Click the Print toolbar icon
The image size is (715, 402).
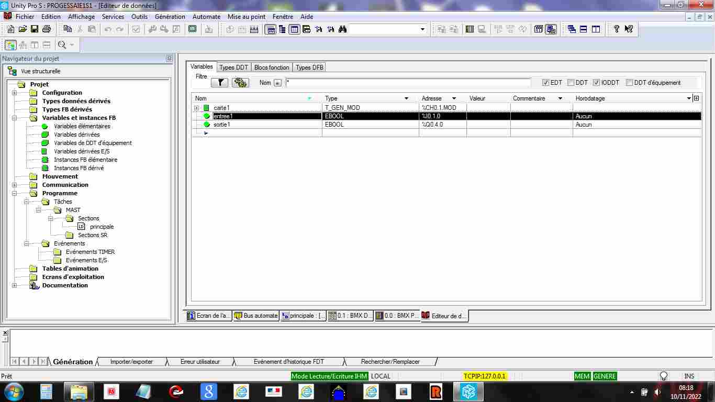(46, 29)
